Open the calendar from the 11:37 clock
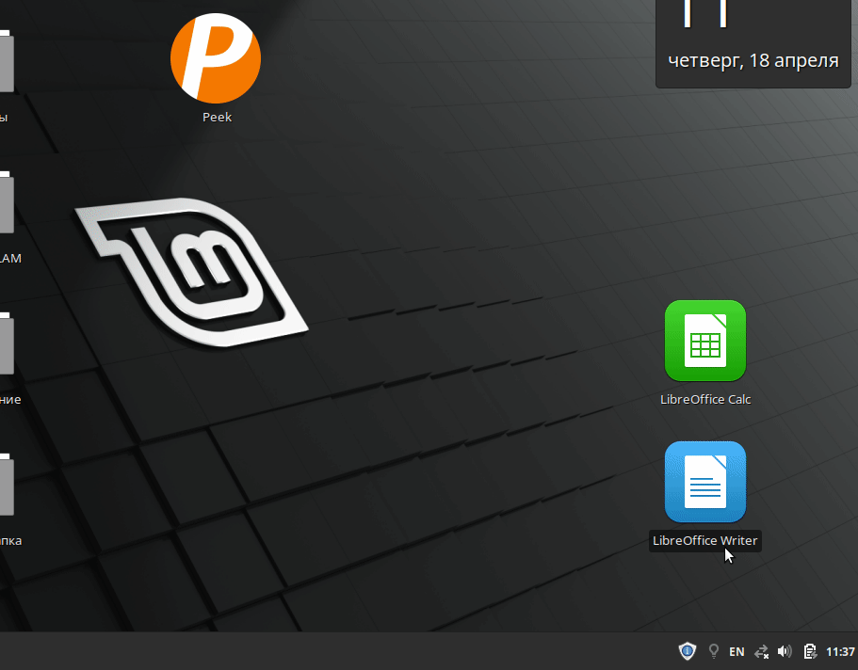Screen dimensions: 858x670 point(840,651)
